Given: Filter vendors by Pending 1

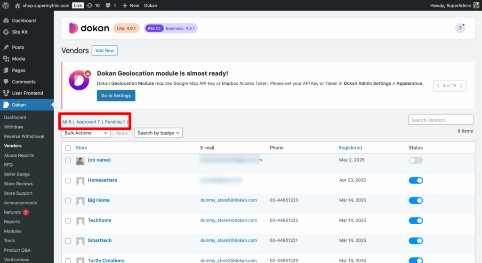Looking at the screenshot, I should tap(115, 122).
